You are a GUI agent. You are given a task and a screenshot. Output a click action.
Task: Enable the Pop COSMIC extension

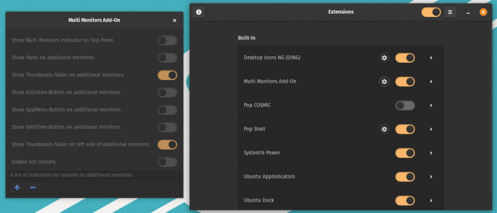point(405,105)
